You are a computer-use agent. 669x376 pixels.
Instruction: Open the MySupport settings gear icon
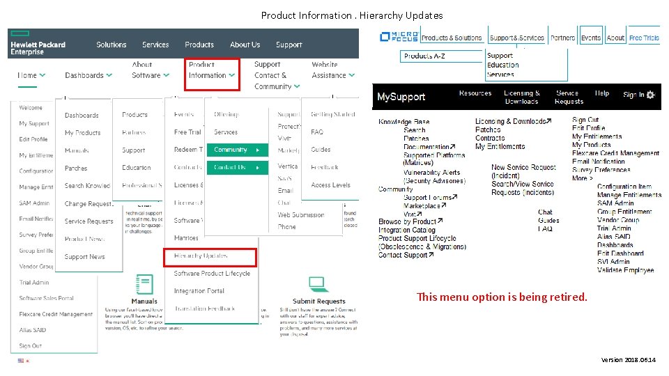pyautogui.click(x=650, y=95)
